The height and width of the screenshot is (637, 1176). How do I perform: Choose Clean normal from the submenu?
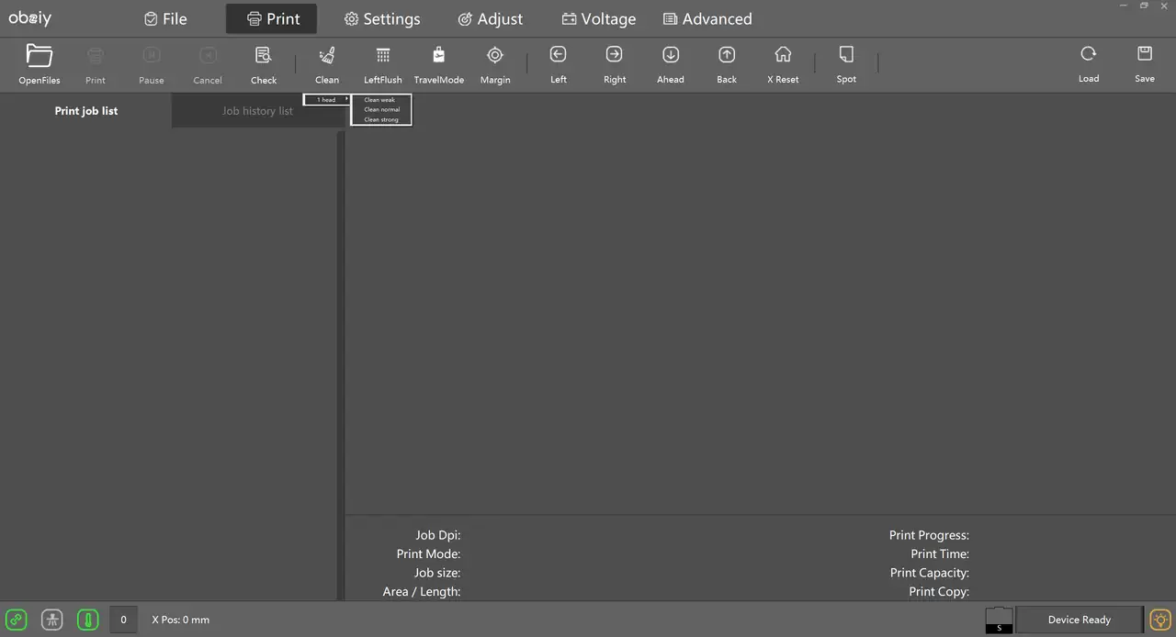(381, 109)
